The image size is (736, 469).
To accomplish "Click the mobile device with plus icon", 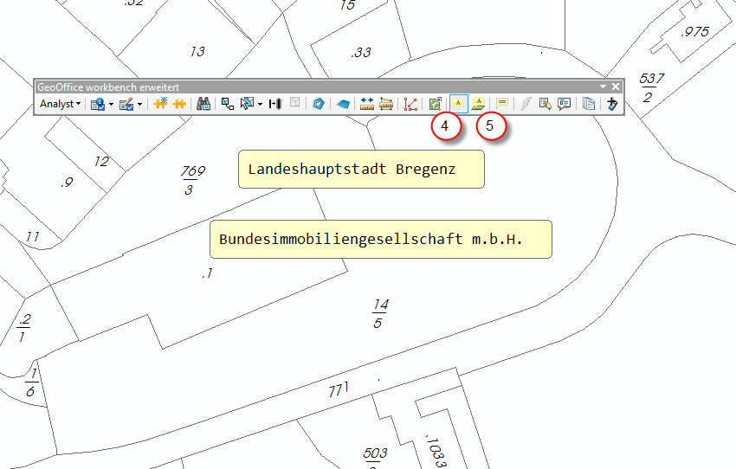I will pyautogui.click(x=612, y=104).
